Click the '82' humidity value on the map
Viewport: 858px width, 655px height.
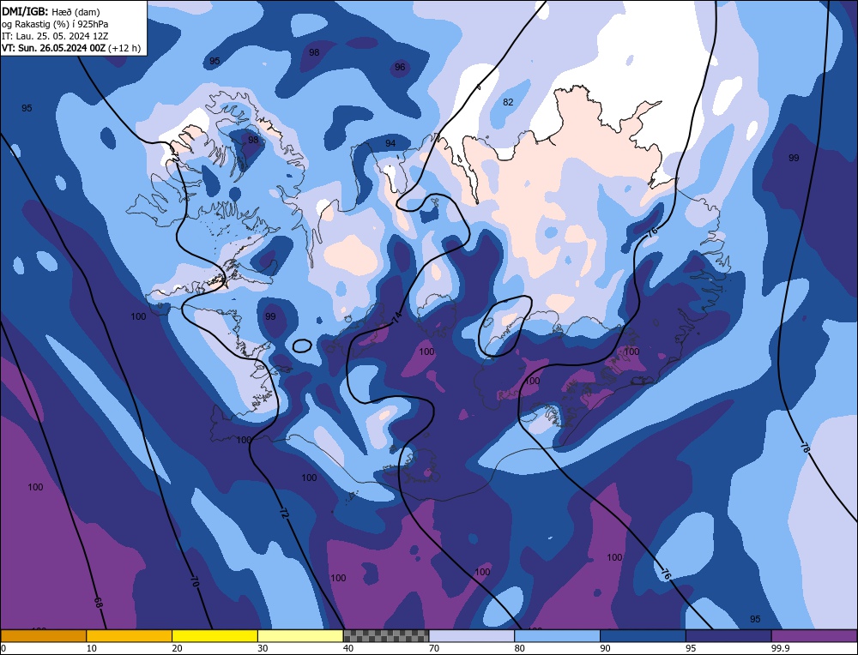[508, 102]
